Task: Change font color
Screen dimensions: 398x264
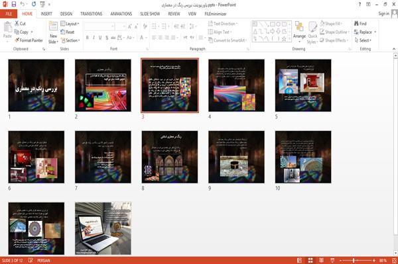Action: (142, 38)
